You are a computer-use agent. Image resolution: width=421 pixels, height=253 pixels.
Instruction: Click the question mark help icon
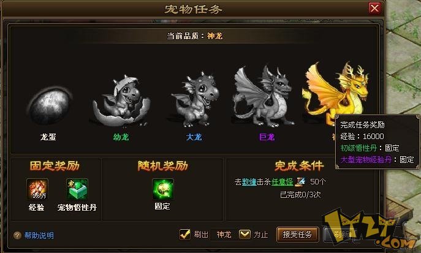tap(17, 236)
